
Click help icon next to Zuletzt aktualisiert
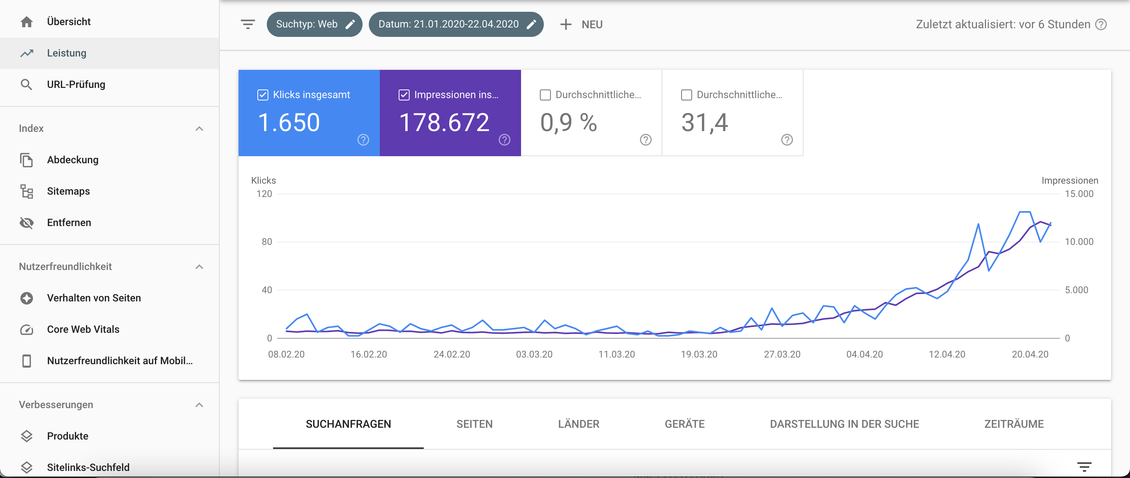(x=1101, y=25)
